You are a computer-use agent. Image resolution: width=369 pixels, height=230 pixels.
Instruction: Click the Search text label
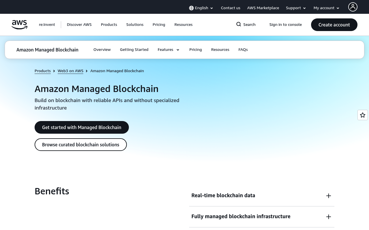click(249, 25)
